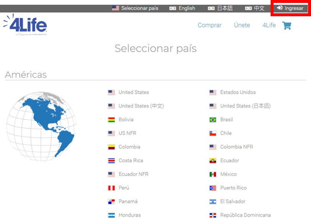This screenshot has height=219, width=311.
Task: Click the Americas globe image
Action: (41, 126)
